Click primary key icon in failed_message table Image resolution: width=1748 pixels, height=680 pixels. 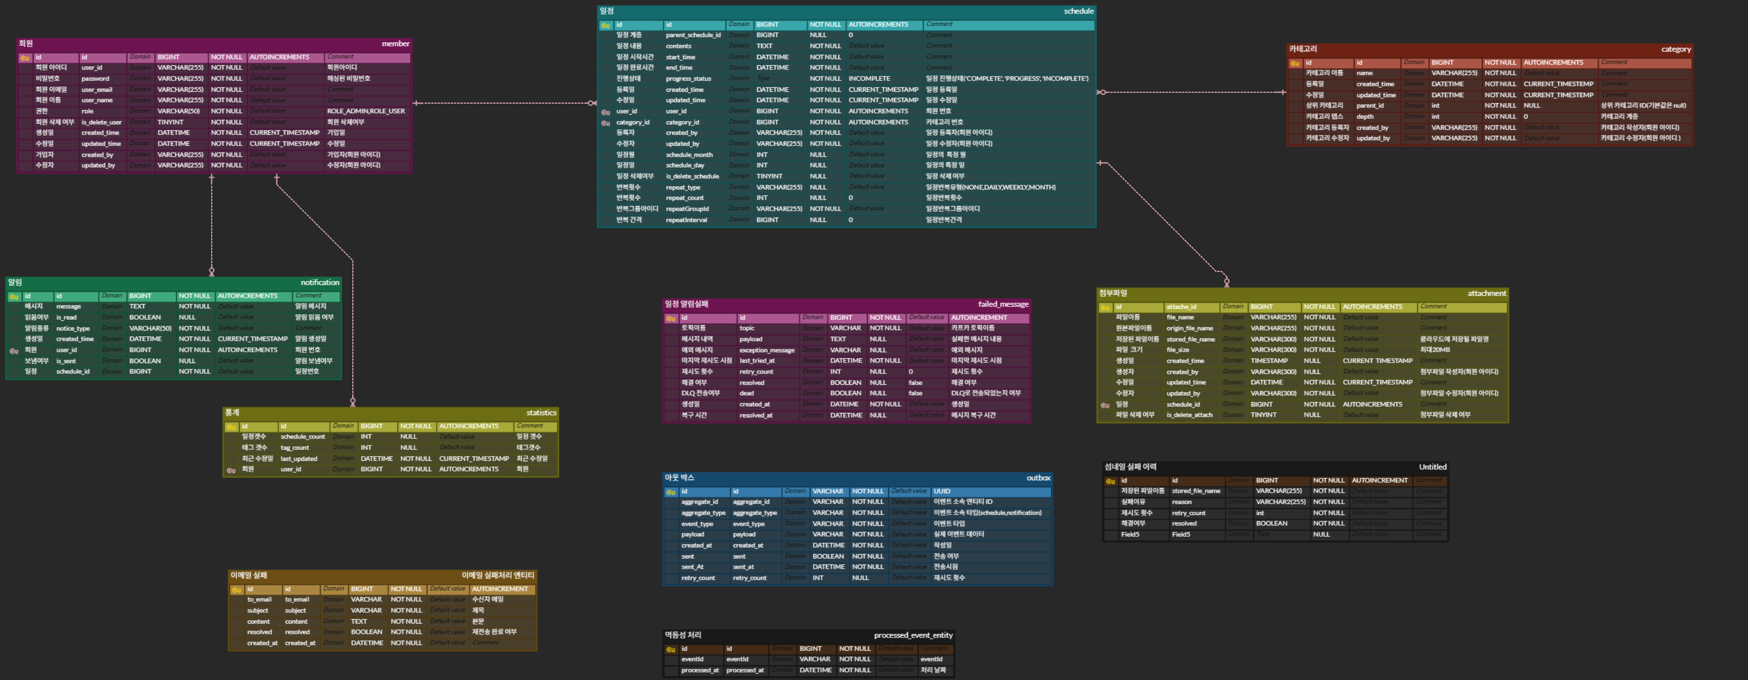(x=670, y=318)
